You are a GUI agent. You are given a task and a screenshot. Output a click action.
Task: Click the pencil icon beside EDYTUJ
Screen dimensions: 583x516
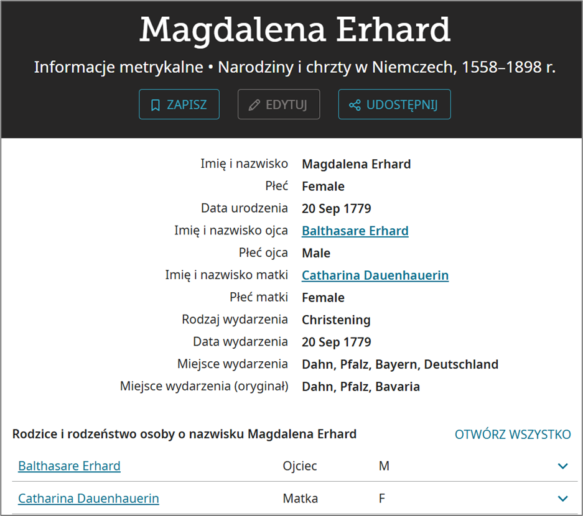(254, 105)
